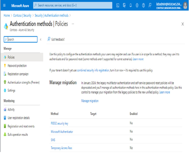Click the Registration and reset events icon
Image resolution: width=189 pixels, height=153 pixels.
(x=5, y=126)
